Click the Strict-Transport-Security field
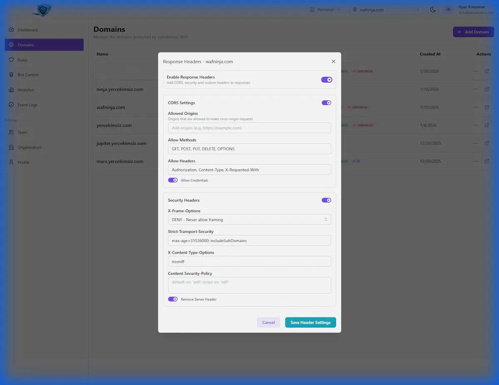499x385 pixels. (249, 240)
